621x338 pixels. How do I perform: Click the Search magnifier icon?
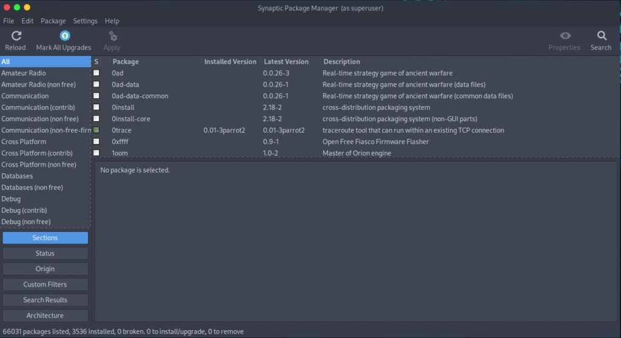[x=601, y=36]
